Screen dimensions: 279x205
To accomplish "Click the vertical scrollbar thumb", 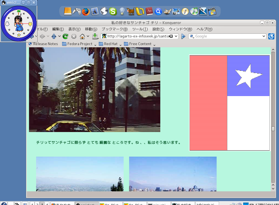I will coord(273,128).
